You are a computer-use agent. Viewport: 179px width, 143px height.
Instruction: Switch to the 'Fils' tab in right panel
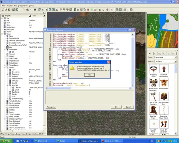[x=159, y=54]
